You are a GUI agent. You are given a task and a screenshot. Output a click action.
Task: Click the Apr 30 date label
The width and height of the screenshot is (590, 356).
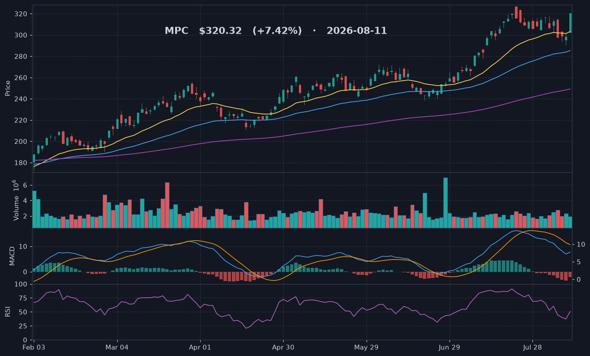click(x=283, y=347)
